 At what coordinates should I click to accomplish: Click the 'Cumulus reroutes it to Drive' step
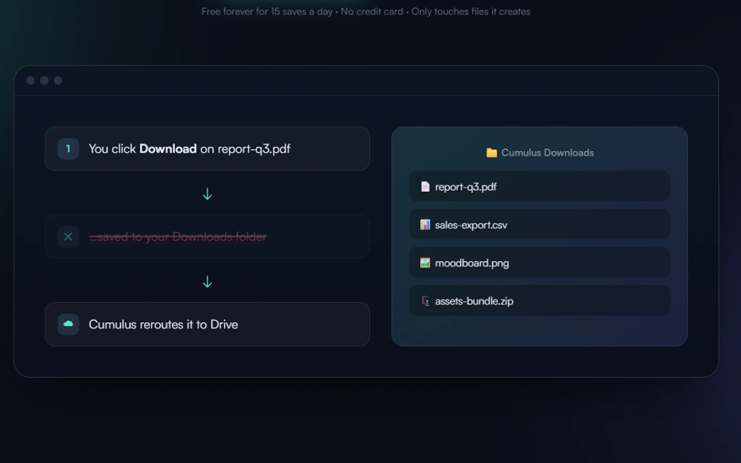(x=207, y=324)
